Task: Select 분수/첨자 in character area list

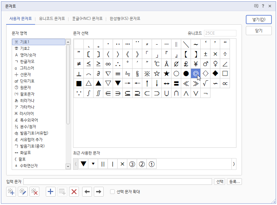Action: tap(39, 127)
